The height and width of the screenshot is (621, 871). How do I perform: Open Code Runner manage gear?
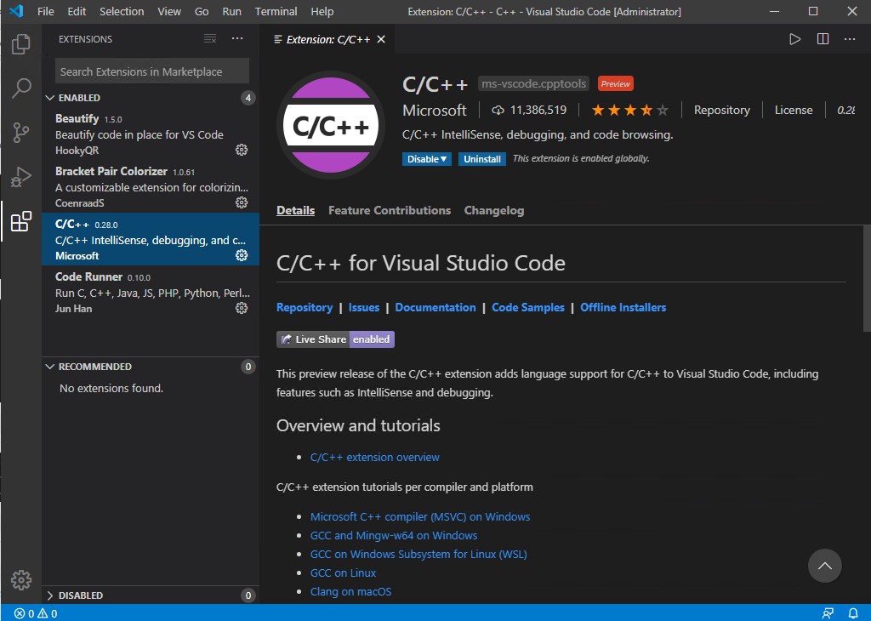pos(241,308)
